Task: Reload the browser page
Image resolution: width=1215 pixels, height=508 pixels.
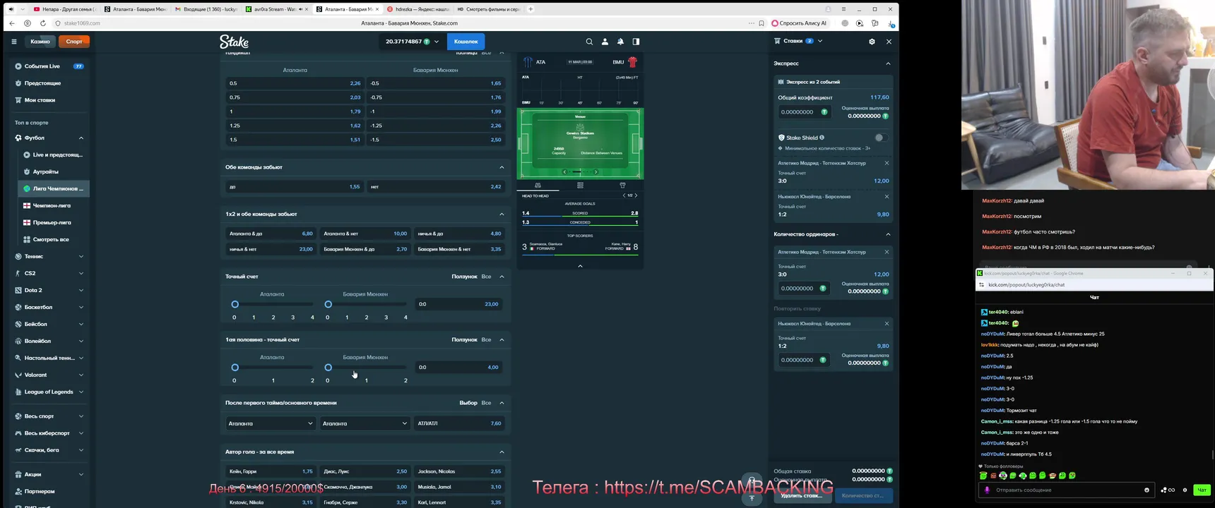Action: pos(43,23)
